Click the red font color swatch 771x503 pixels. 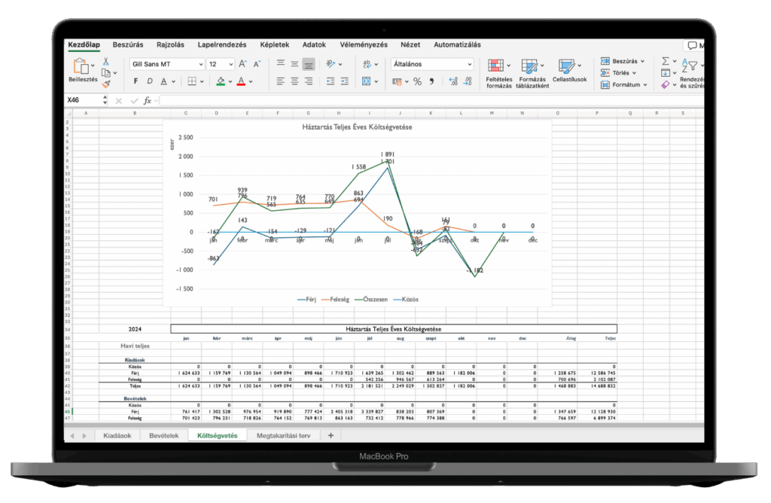pos(241,81)
